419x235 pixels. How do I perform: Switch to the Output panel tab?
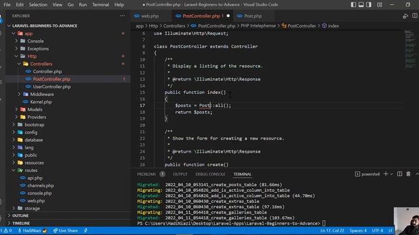point(180,174)
